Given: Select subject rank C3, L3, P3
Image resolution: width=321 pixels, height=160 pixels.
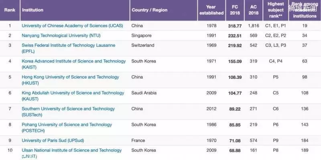Looking at the screenshot, I should 276,45.
